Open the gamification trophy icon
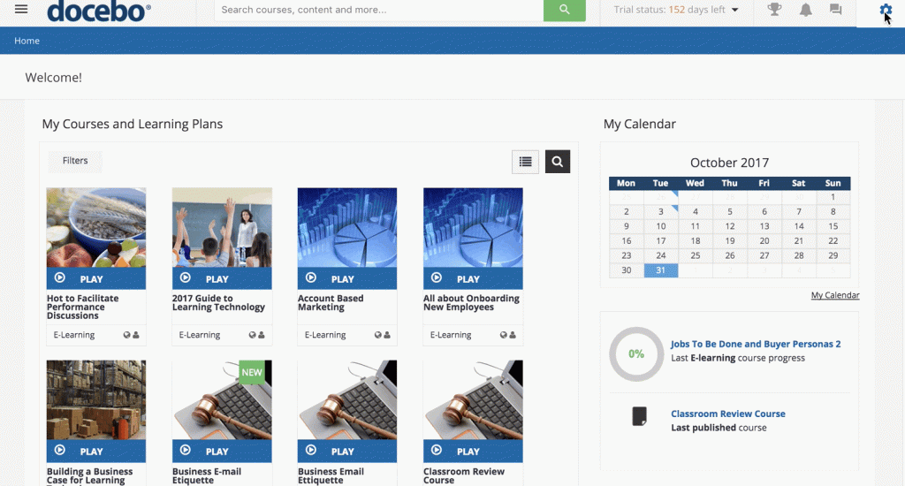Viewport: 905px width, 486px height. 774,10
